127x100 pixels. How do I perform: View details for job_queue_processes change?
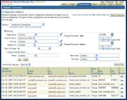point(122,76)
